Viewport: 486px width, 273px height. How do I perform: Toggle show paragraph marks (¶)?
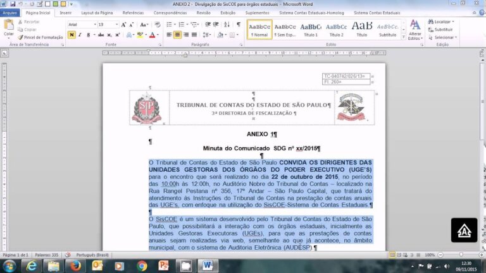tap(239, 25)
